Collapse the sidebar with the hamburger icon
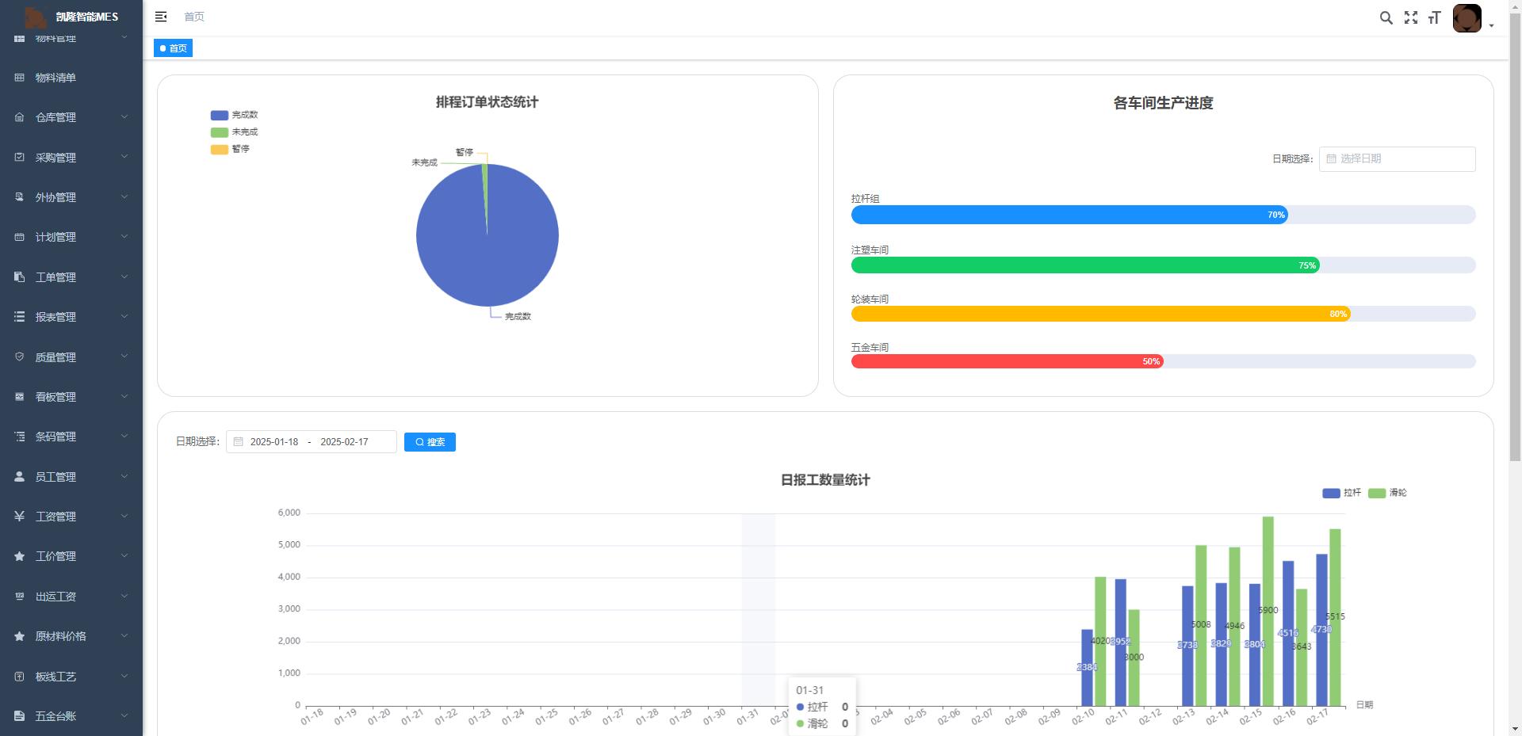 (161, 17)
